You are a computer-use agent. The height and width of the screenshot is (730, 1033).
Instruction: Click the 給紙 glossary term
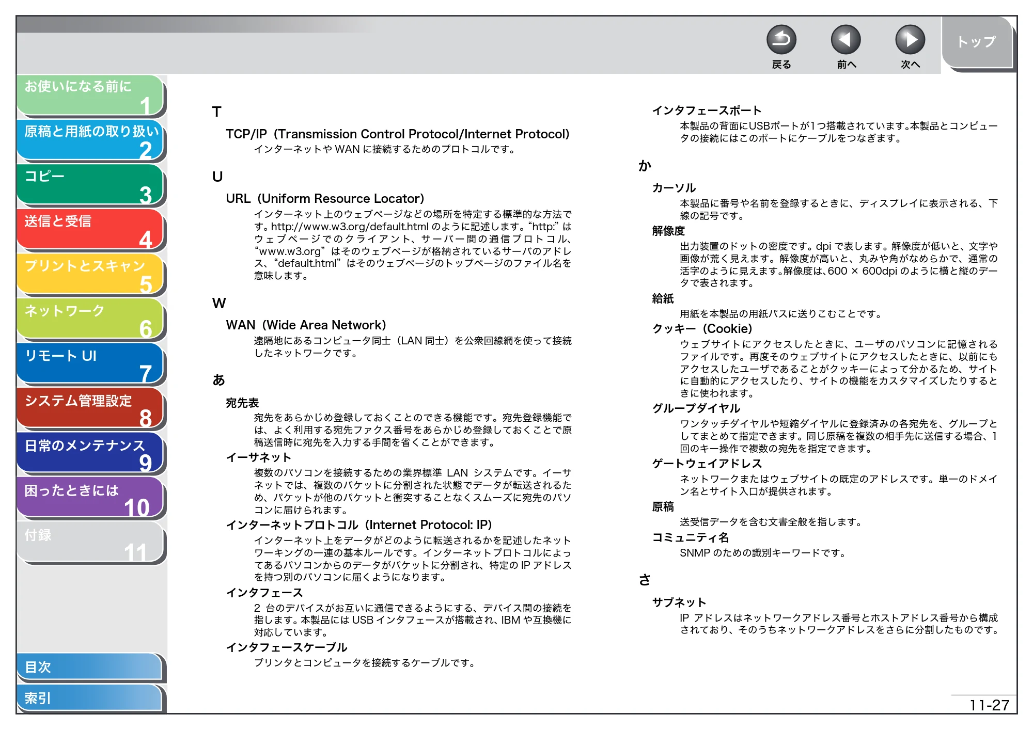(663, 298)
